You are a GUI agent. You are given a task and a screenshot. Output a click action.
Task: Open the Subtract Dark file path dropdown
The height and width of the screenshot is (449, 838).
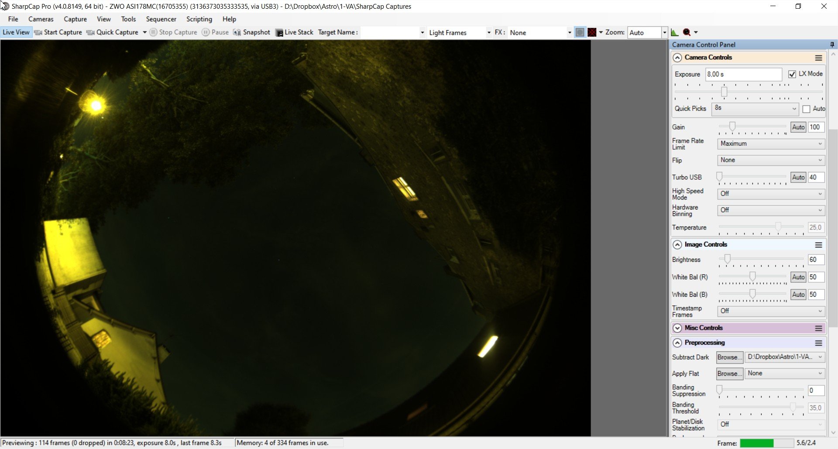click(784, 357)
